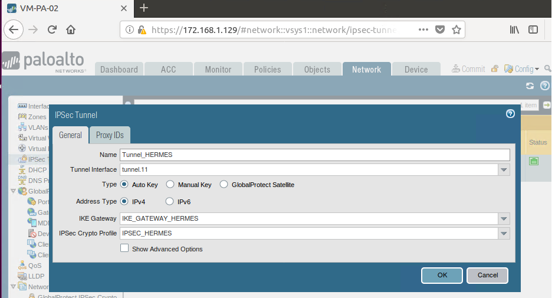Open the insecure connection warning lock icon
555x298 pixels.
coord(142,30)
